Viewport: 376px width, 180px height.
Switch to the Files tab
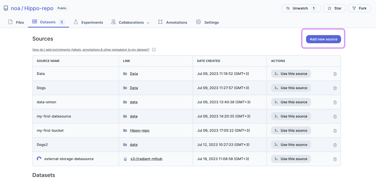(x=16, y=22)
